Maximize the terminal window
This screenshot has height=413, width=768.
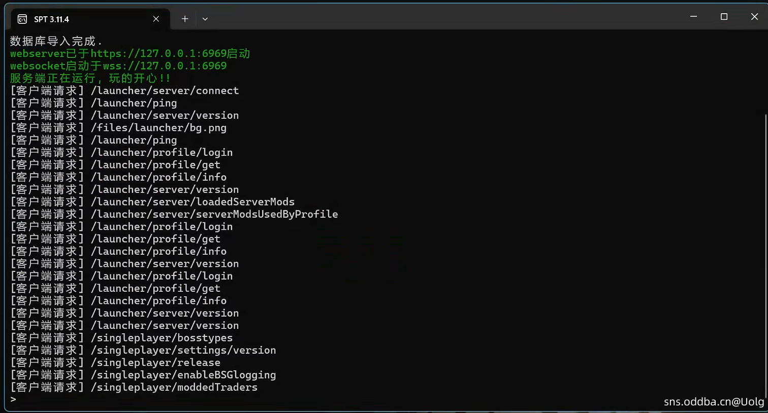724,17
